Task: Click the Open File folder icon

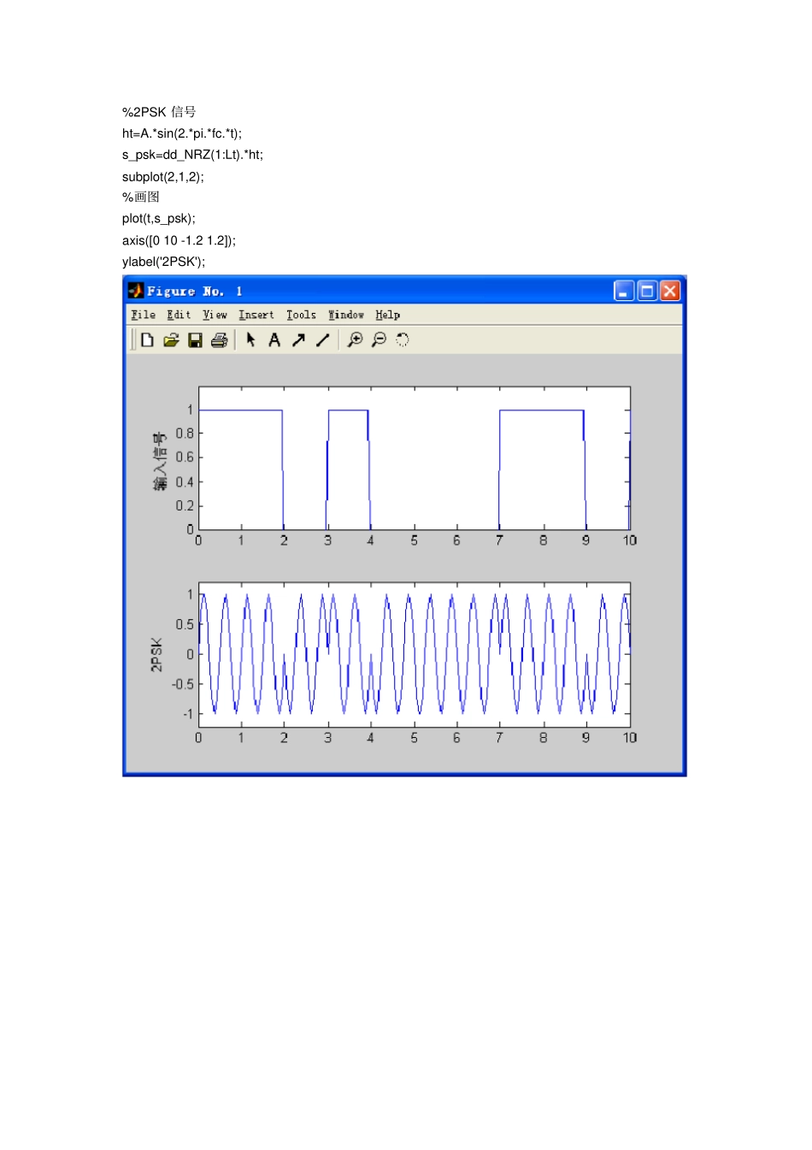Action: coord(171,340)
